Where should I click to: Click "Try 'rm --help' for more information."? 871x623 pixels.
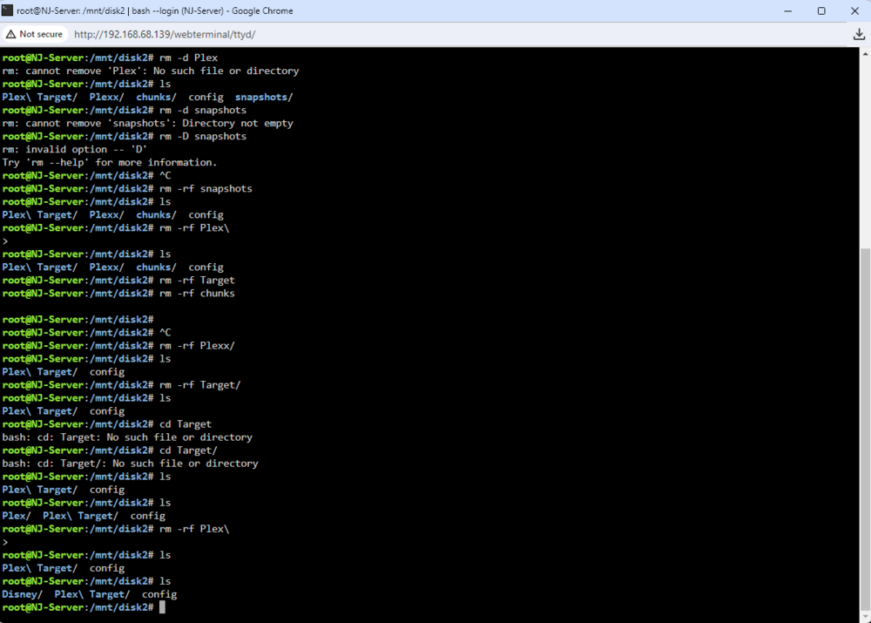pos(110,163)
